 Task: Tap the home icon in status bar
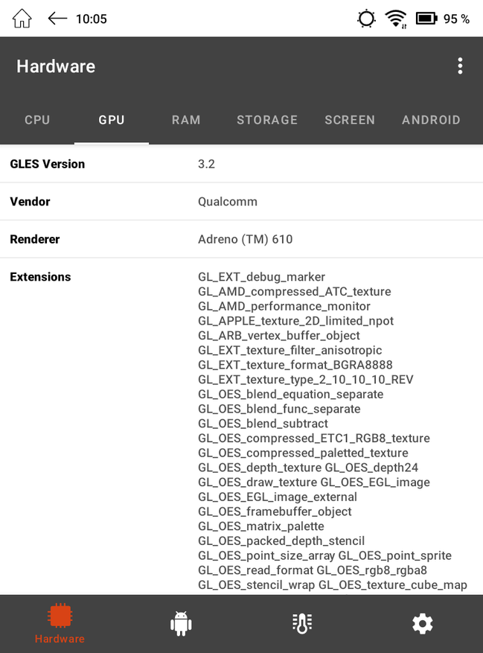(x=22, y=19)
